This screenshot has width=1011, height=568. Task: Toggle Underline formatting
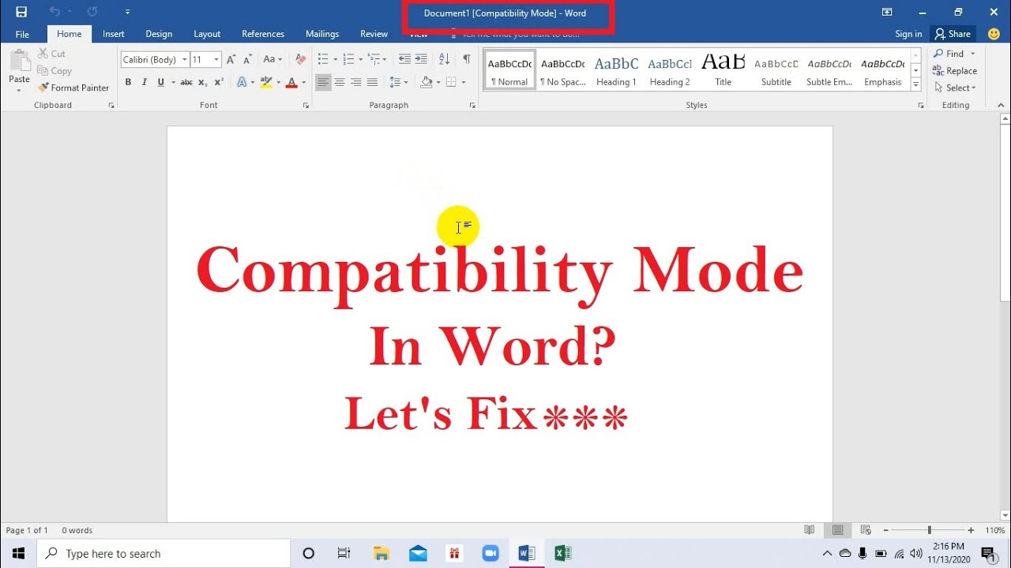(161, 82)
